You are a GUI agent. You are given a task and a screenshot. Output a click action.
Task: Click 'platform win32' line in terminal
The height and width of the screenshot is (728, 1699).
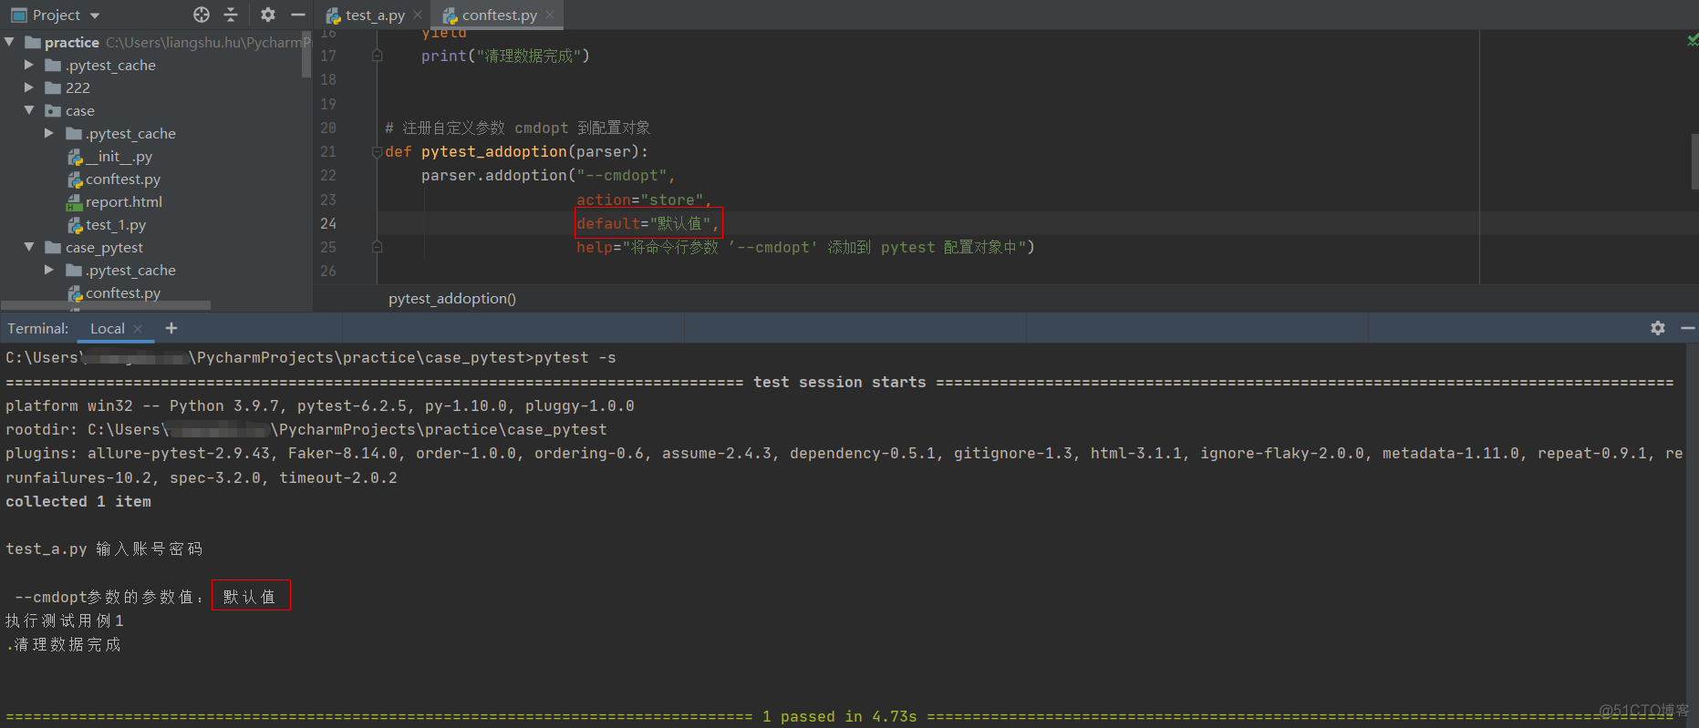(x=320, y=406)
